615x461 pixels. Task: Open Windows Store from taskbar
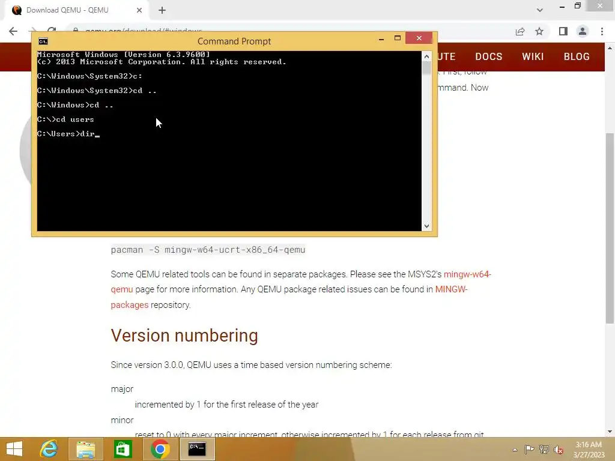123,449
